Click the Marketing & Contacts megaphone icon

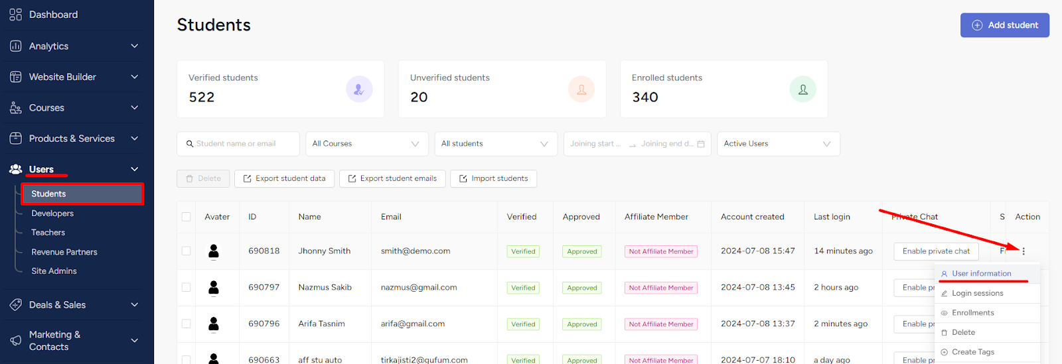tap(15, 340)
